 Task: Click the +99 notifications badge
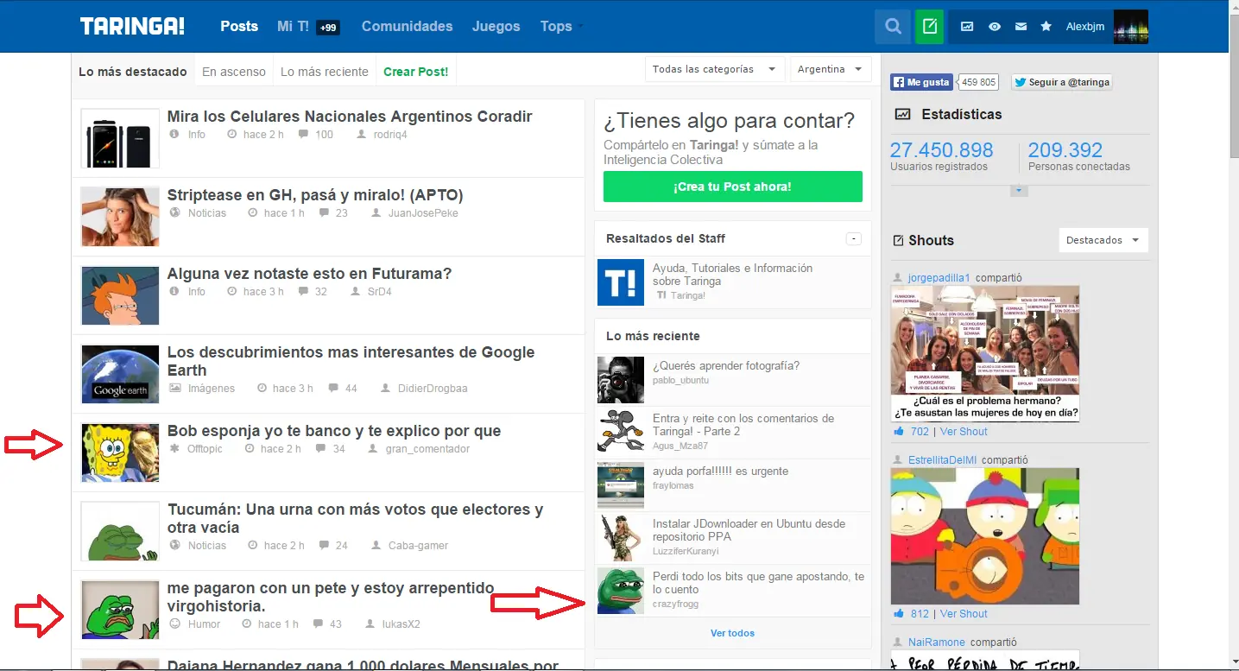click(328, 28)
